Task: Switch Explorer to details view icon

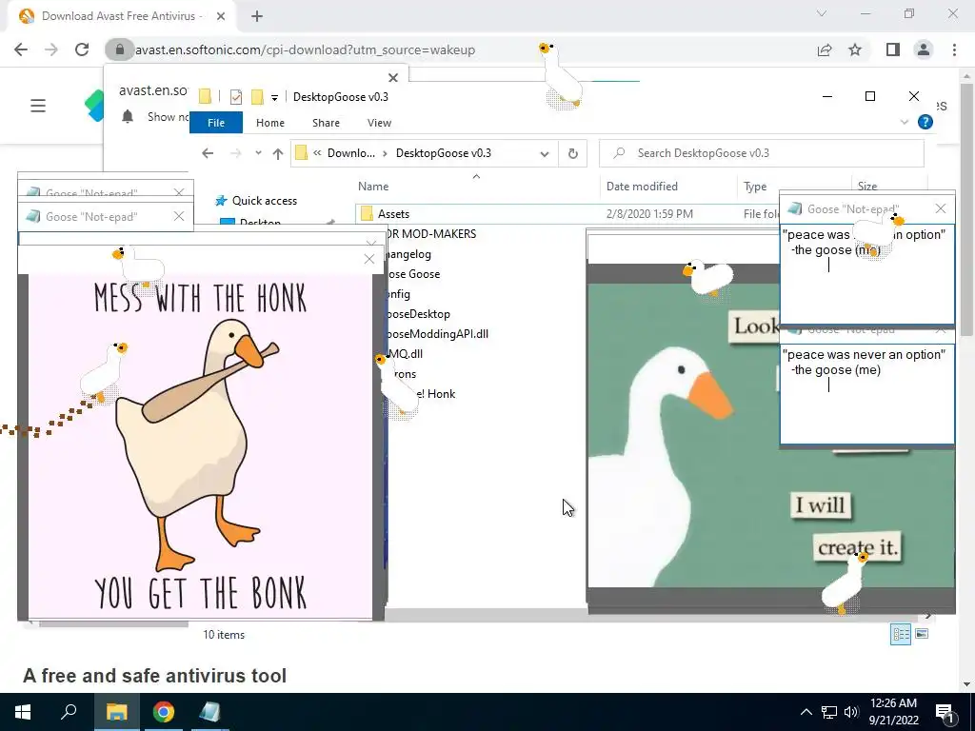Action: 901,634
